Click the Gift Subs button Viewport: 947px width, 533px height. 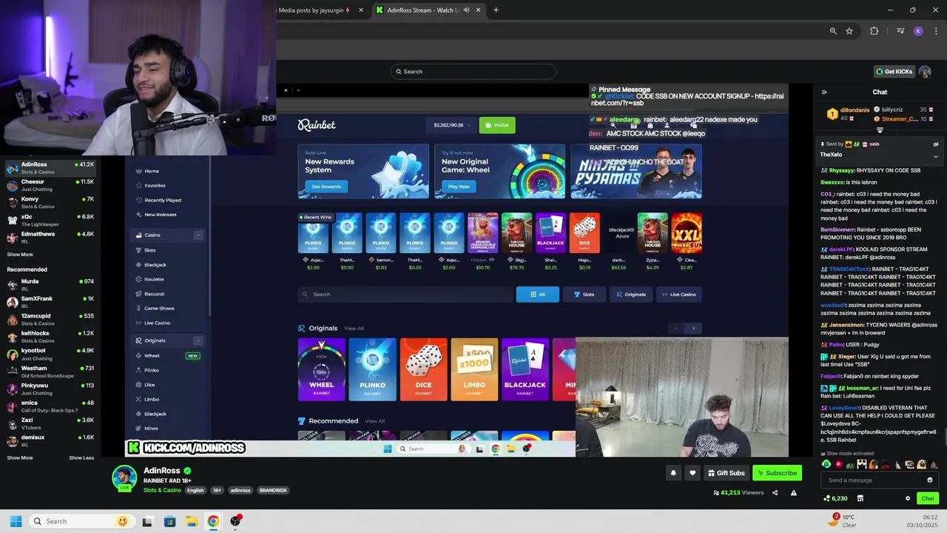click(726, 473)
